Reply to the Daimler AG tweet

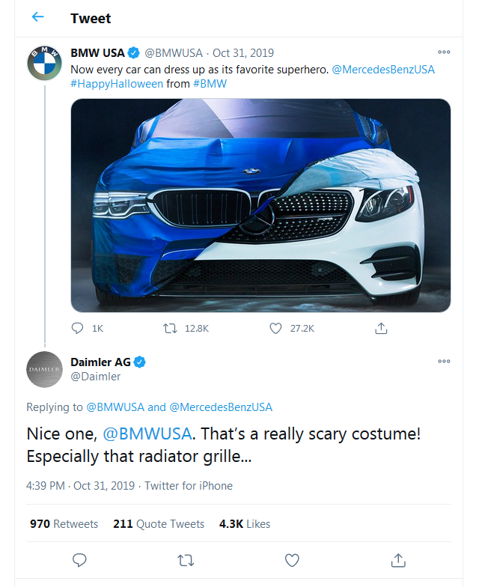pos(79,560)
